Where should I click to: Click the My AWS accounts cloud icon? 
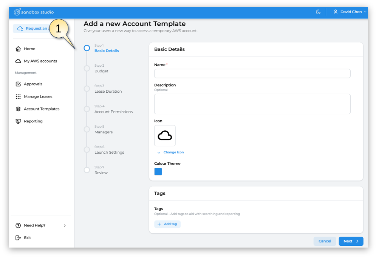[18, 61]
